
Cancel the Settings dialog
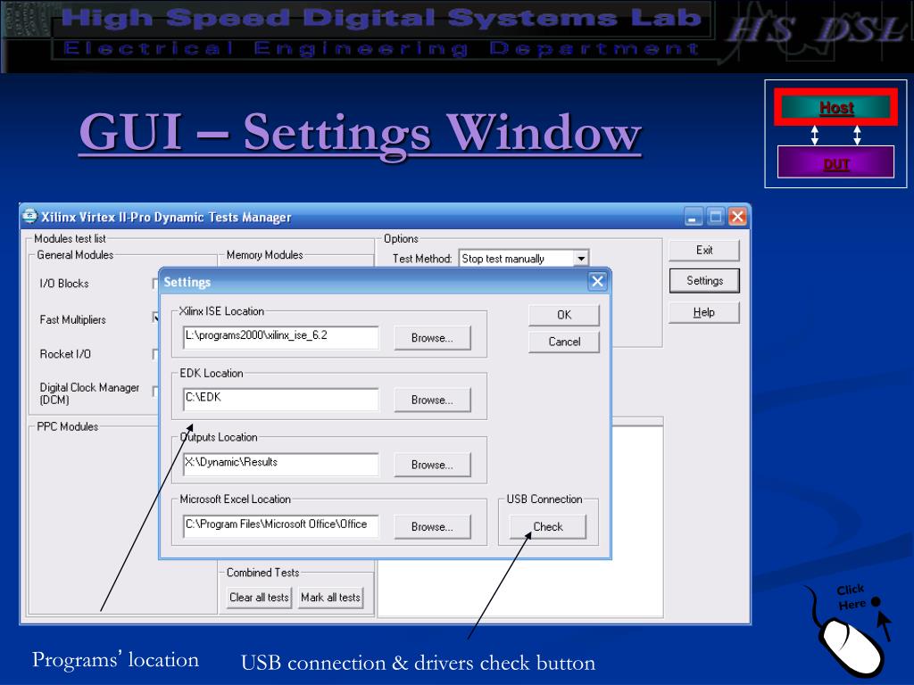pyautogui.click(x=564, y=342)
